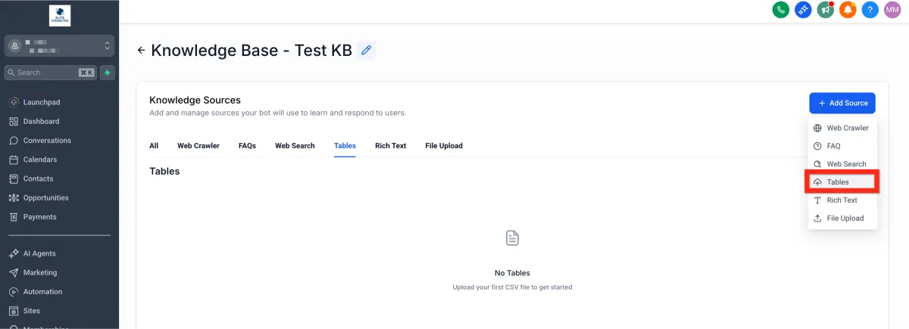Switch to the FAQs tab

tap(247, 146)
